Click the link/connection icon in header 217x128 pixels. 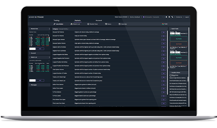172,17
